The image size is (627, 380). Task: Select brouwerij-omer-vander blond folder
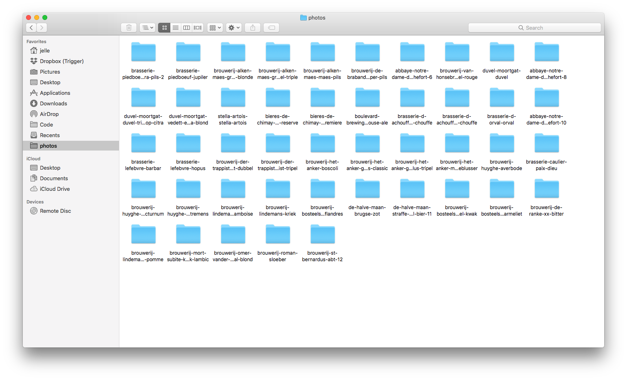tap(233, 235)
